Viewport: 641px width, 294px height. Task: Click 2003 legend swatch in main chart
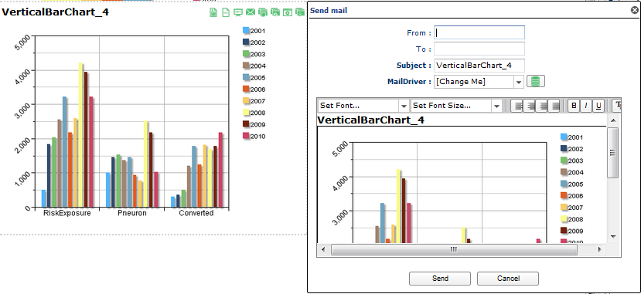pyautogui.click(x=246, y=54)
